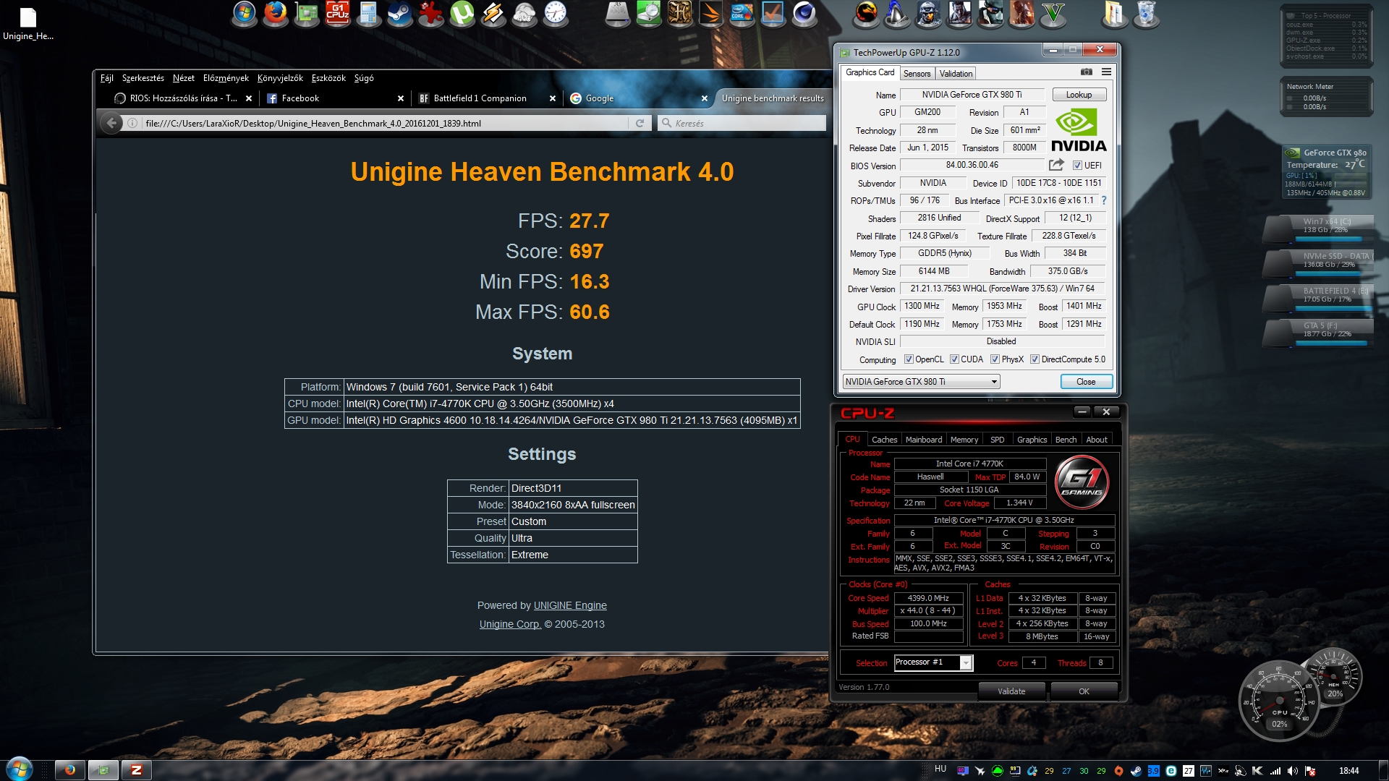Switch to the Validation tab in GPU-Z

click(956, 74)
